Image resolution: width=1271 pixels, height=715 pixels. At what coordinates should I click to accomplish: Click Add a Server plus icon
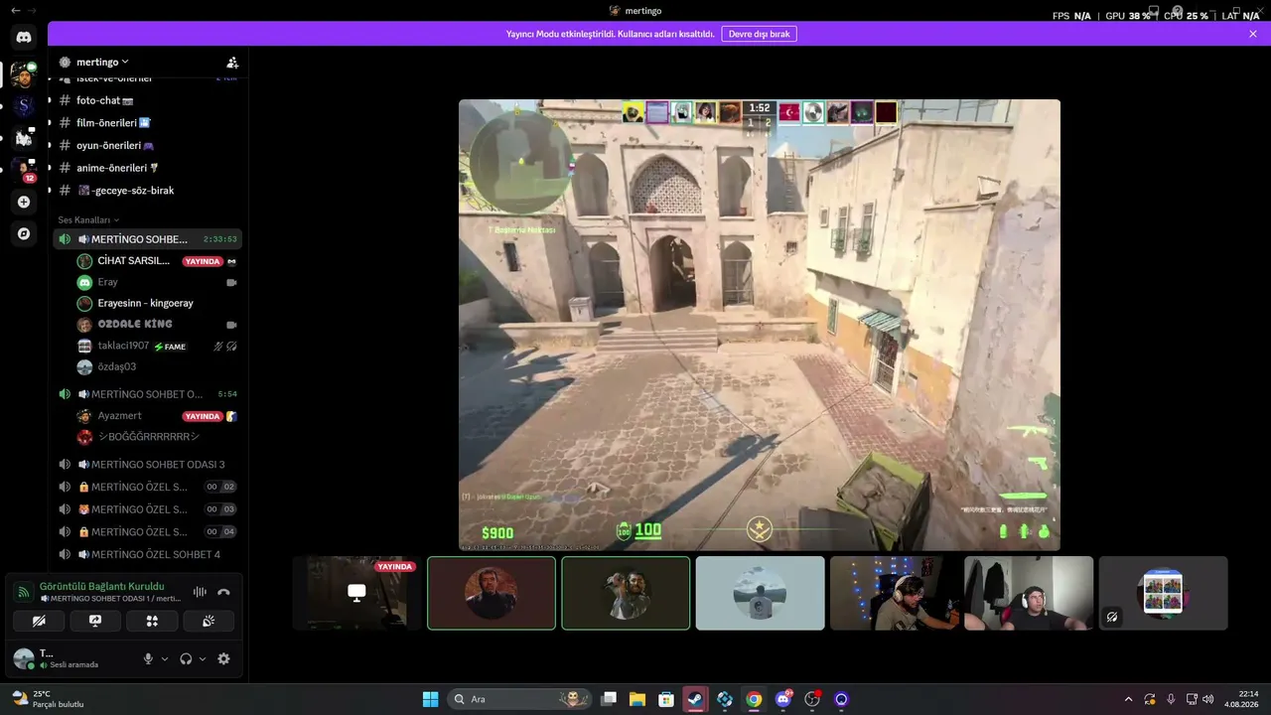(24, 203)
